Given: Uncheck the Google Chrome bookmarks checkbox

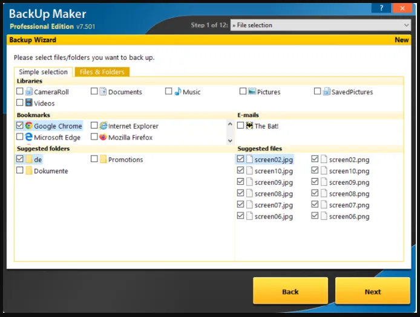Looking at the screenshot, I should pyautogui.click(x=20, y=126).
